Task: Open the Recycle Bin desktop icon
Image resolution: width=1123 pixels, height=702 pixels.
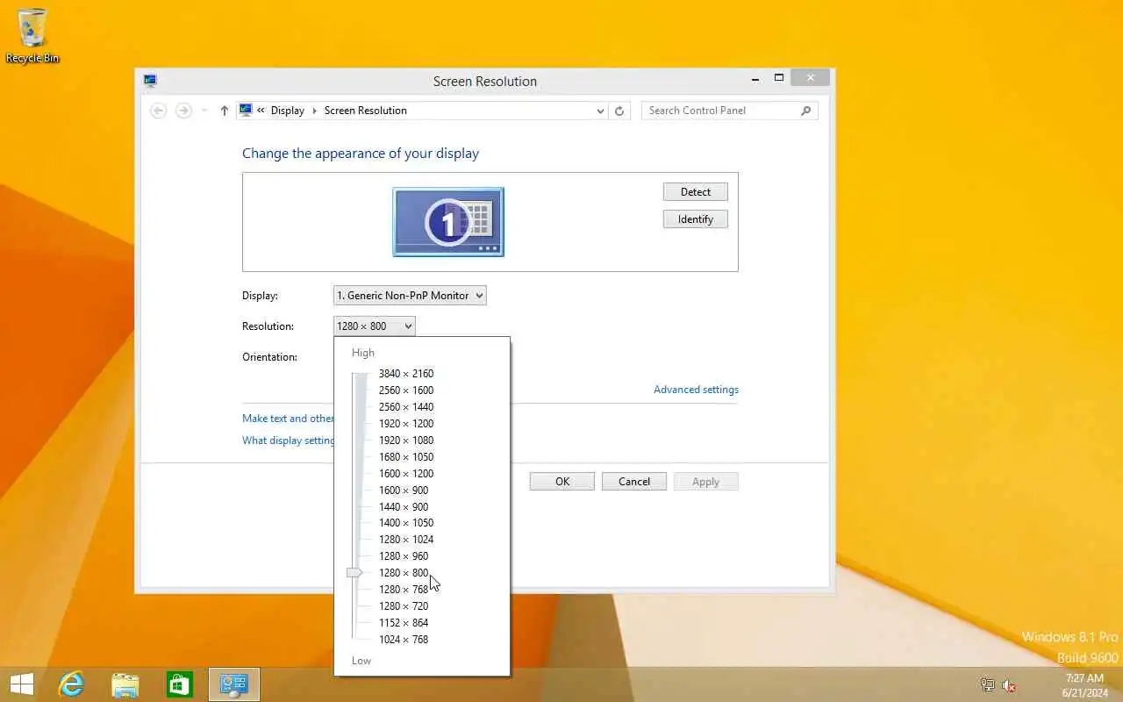Action: (x=32, y=36)
